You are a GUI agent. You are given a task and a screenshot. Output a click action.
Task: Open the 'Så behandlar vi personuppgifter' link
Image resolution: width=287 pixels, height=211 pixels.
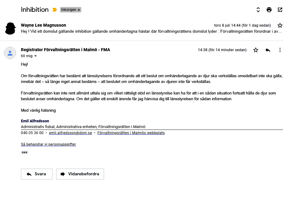49,144
